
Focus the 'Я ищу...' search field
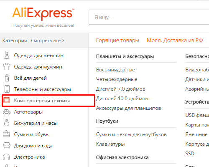coord(149,17)
